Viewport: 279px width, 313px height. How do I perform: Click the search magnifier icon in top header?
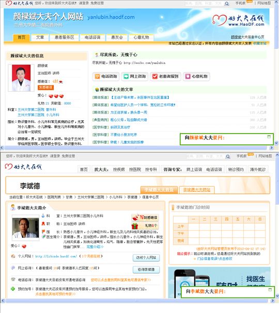point(227,4)
